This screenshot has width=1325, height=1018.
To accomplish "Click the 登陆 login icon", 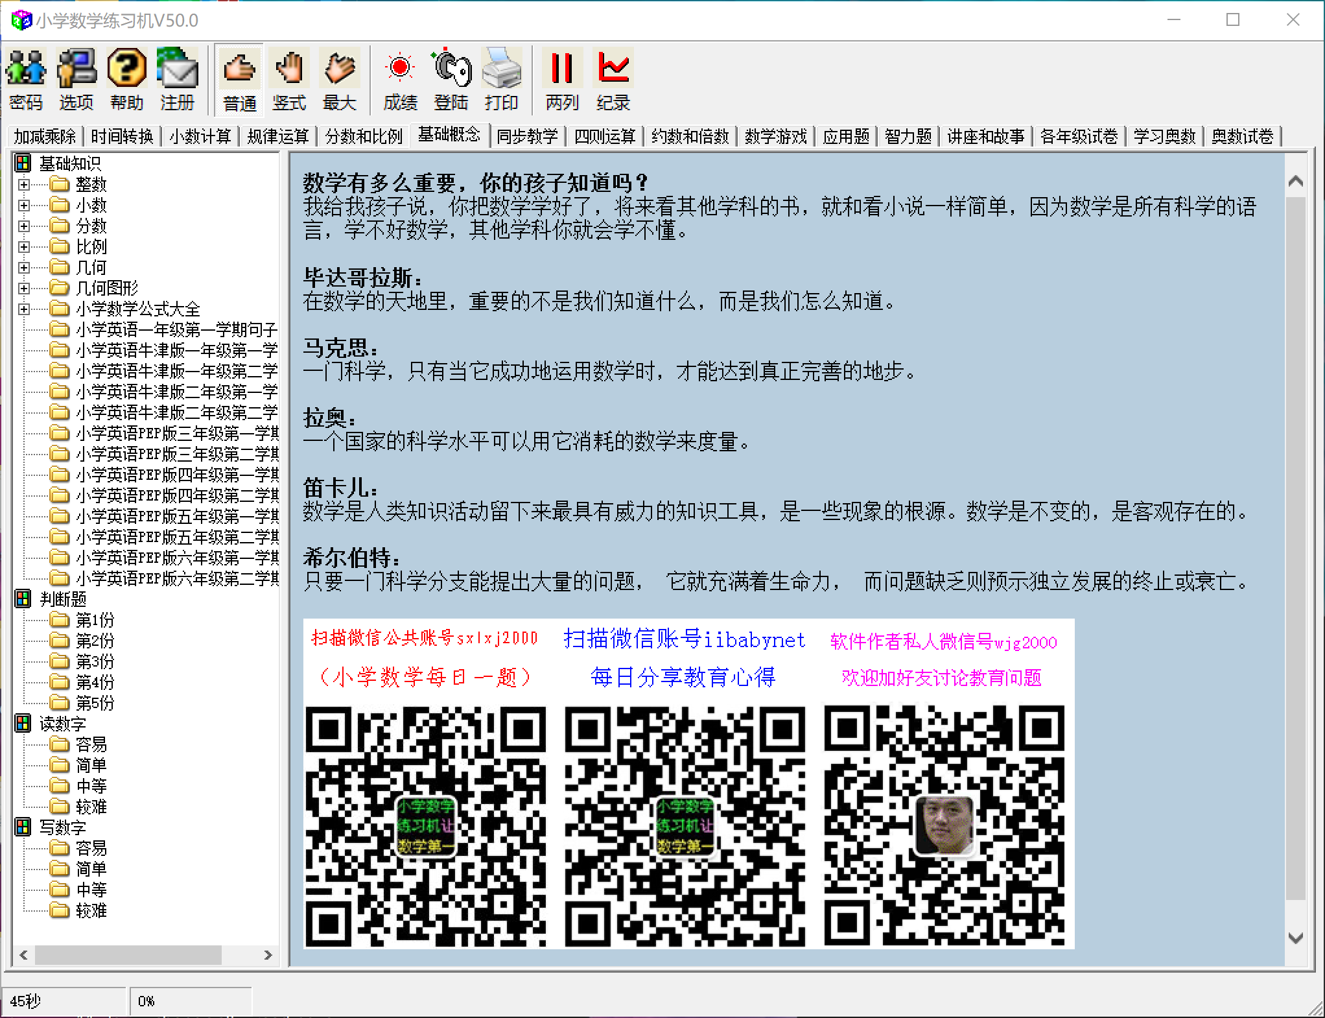I will [451, 79].
